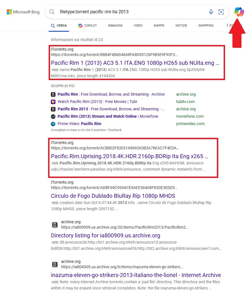Start voice search with microphone icon

(211, 12)
